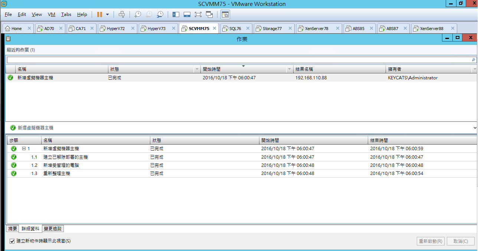The height and width of the screenshot is (251, 478).
Task: Close the Storage77 tab
Action: pos(290,28)
